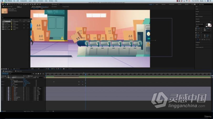
Task: Select the Clone Stamp tool
Action: tap(33, 4)
